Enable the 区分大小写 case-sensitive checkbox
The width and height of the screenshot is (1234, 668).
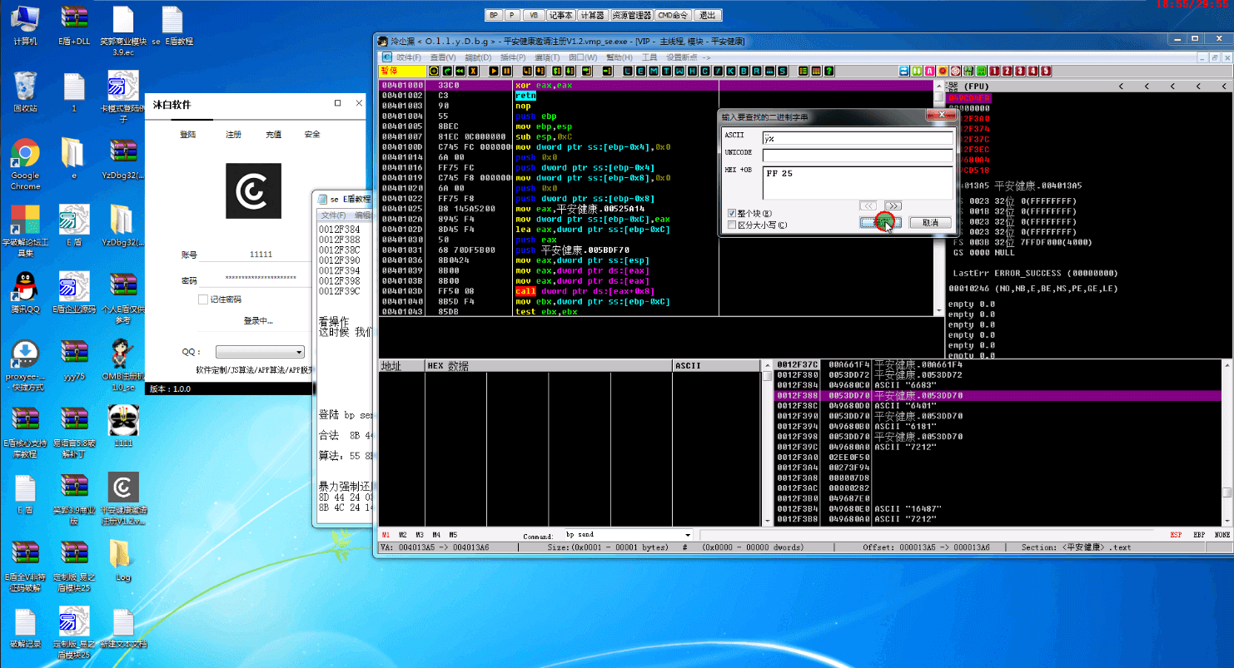point(732,225)
